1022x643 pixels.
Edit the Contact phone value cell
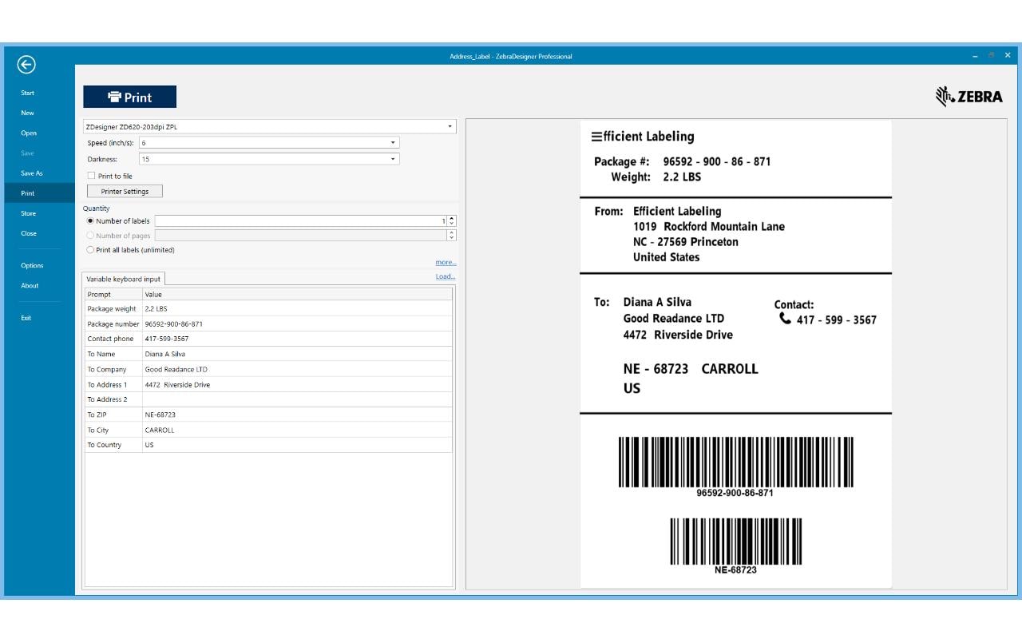tap(297, 339)
